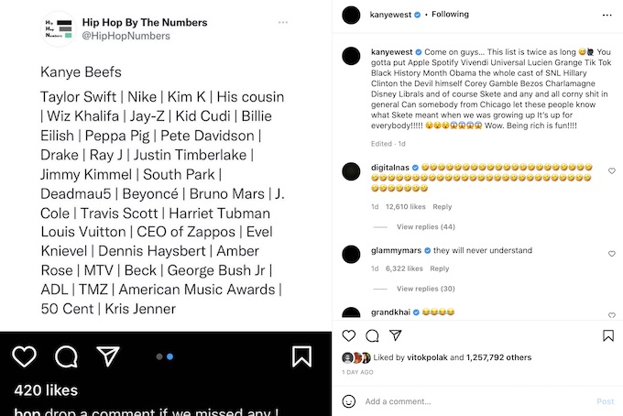Click the comment icon on the embedded post image

[x=66, y=356]
